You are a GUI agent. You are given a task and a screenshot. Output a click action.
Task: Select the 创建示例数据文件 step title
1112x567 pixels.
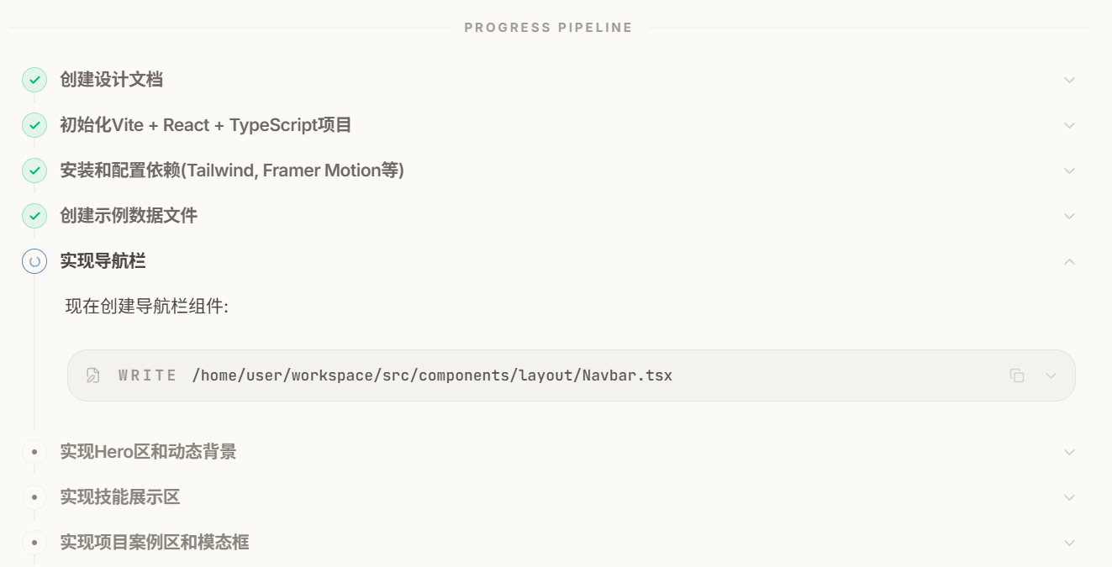coord(129,216)
